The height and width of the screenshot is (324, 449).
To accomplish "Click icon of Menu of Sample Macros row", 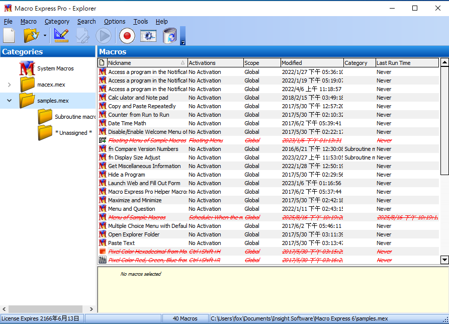I will [103, 217].
